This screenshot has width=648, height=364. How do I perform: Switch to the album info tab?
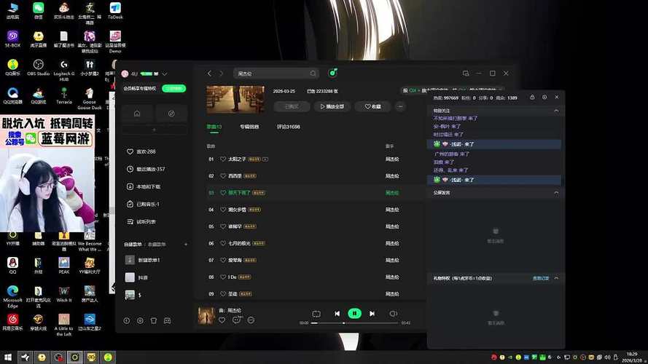(x=249, y=127)
